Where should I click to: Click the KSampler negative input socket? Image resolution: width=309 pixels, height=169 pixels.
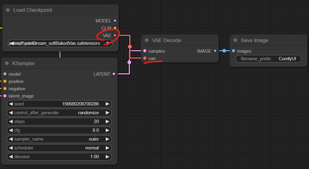(x=5, y=89)
